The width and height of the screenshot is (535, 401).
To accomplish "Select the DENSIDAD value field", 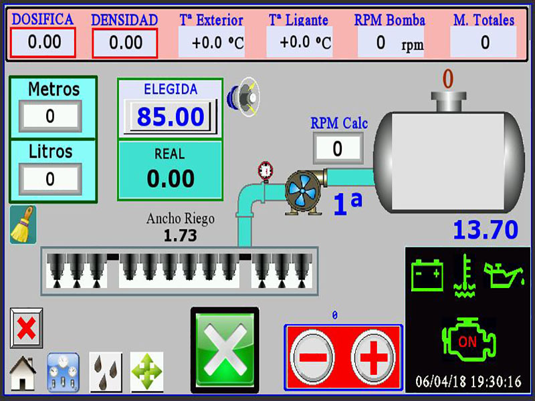I will 125,43.
